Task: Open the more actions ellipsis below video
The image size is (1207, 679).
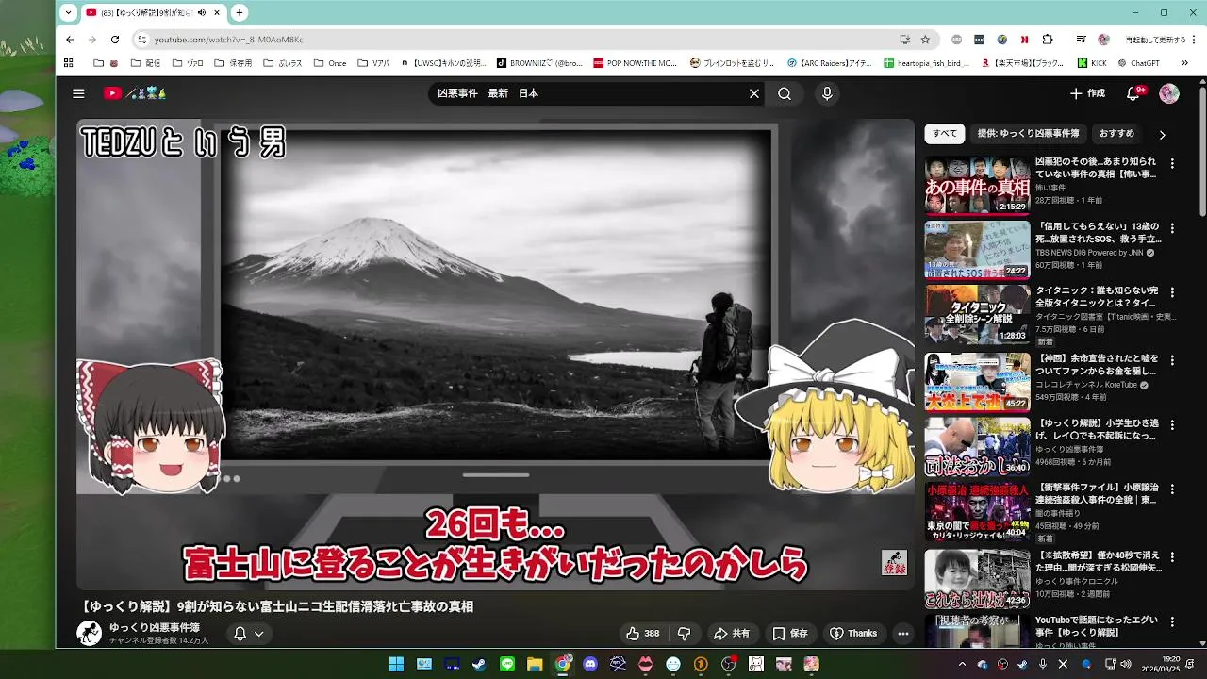Action: [x=902, y=634]
